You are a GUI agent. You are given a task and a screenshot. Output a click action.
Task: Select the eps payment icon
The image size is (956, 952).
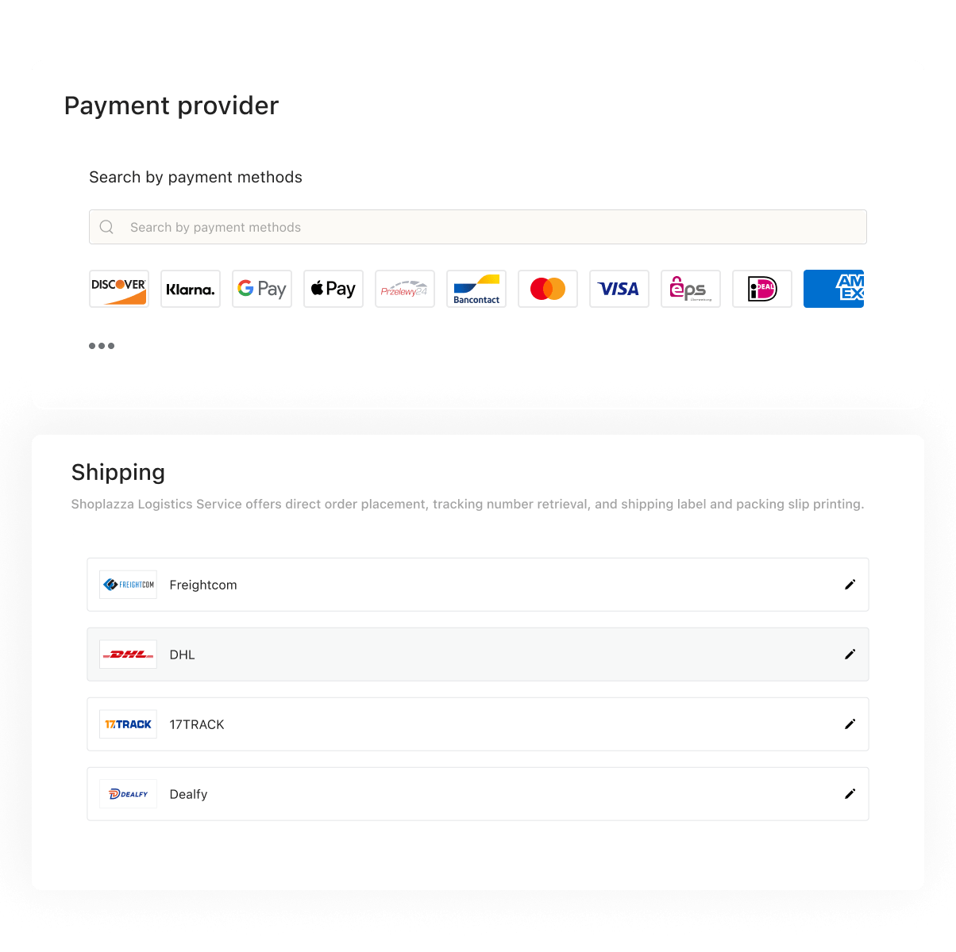pyautogui.click(x=691, y=289)
